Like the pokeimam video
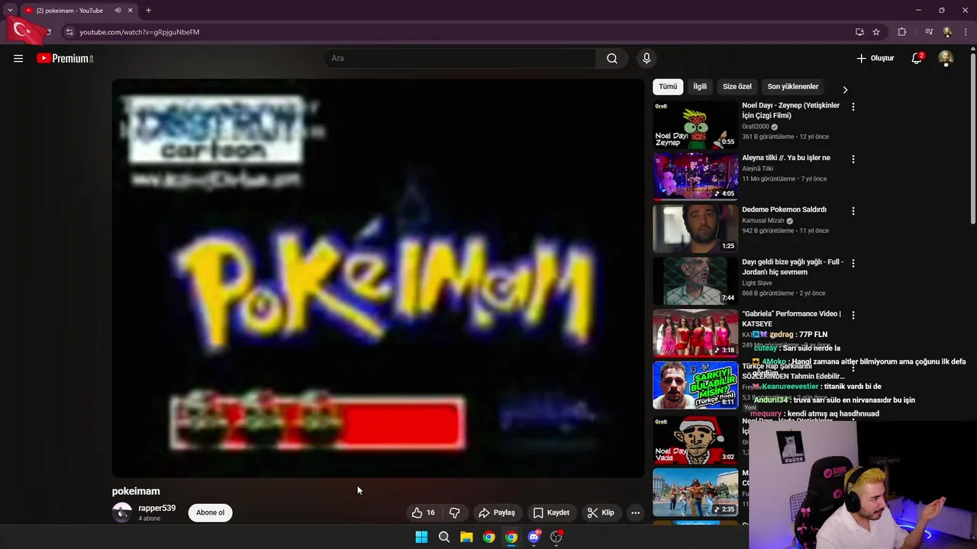 point(423,512)
